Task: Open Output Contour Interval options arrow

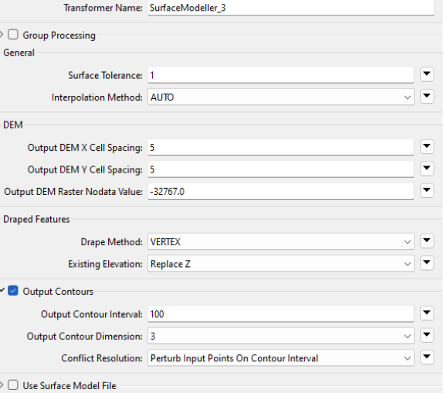Action: [427, 313]
